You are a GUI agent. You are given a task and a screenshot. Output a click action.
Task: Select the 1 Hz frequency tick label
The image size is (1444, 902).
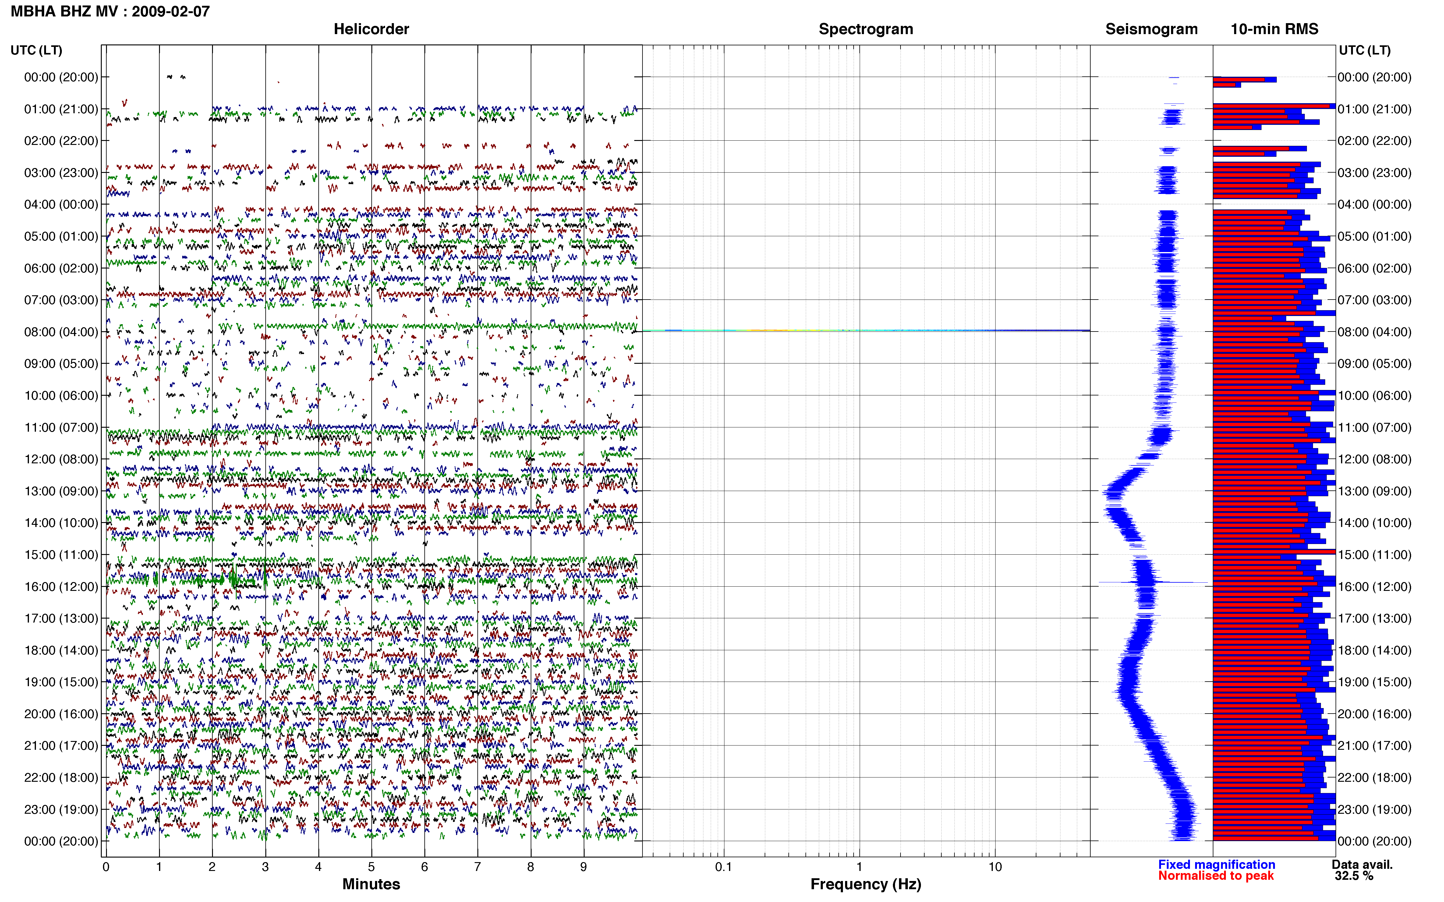coord(859,867)
